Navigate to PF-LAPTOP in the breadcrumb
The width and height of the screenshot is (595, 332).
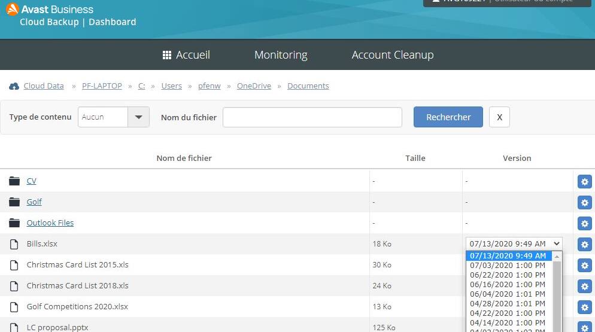point(102,86)
